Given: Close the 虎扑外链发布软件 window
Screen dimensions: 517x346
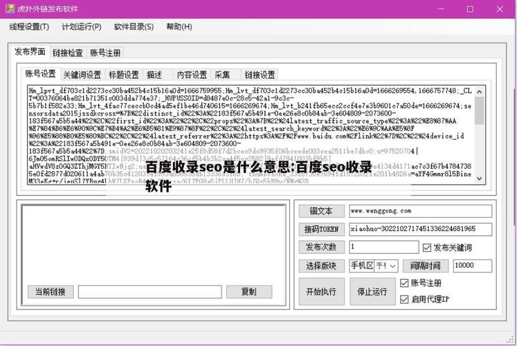Looking at the screenshot, I should (500, 9).
